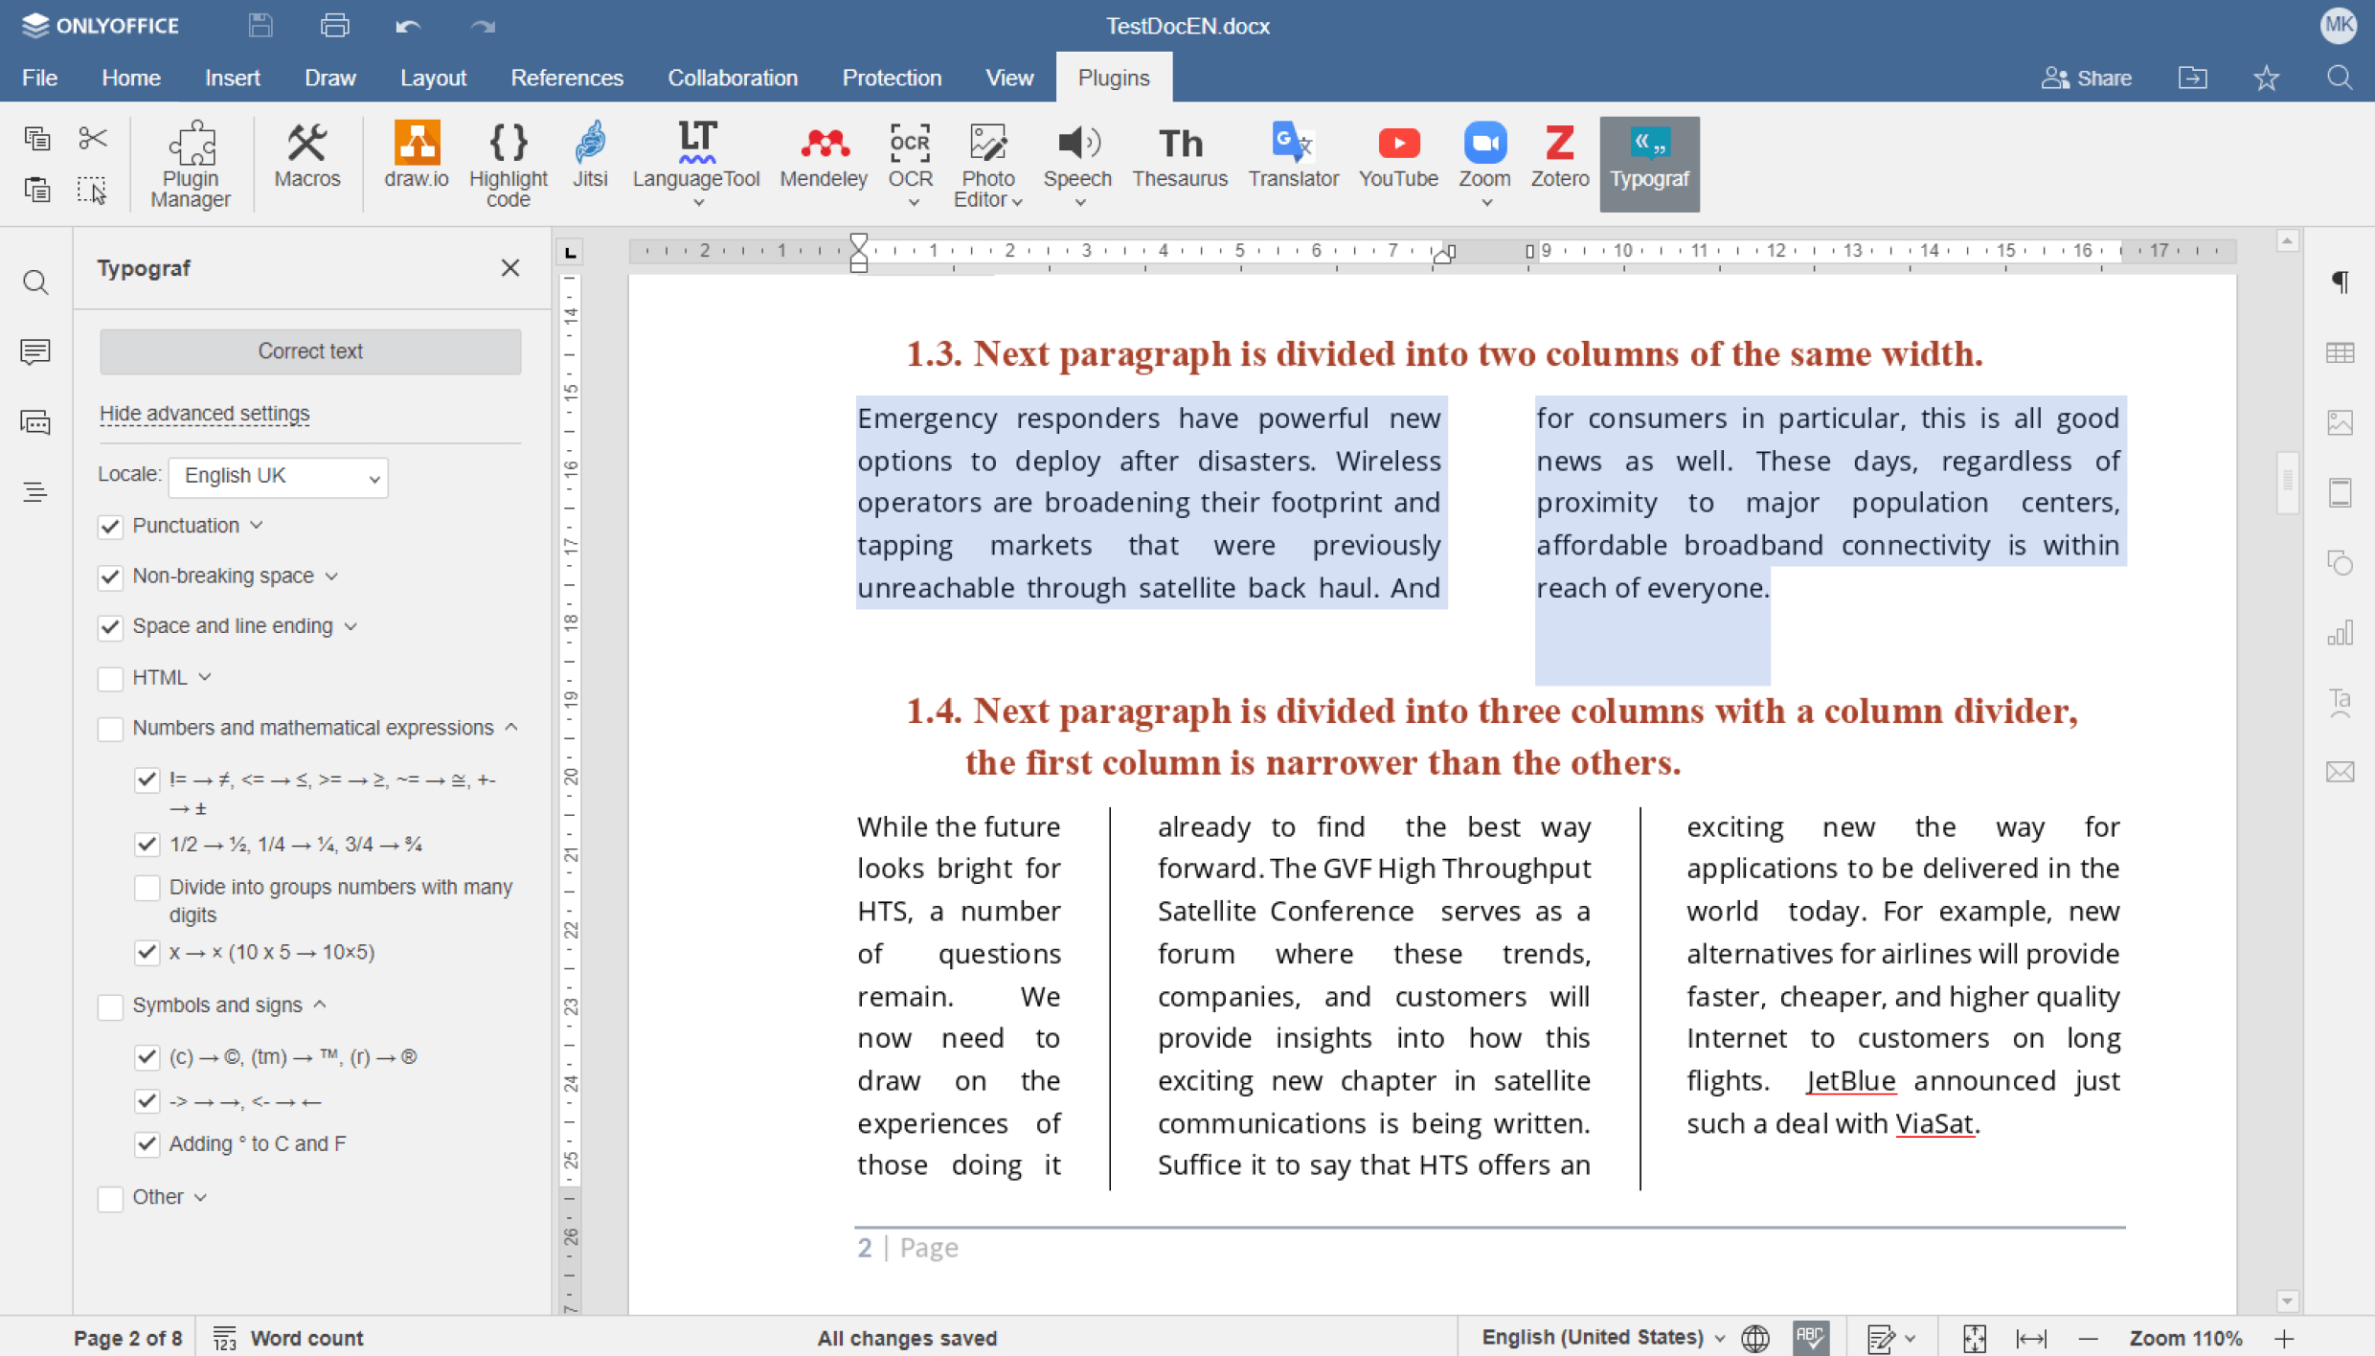This screenshot has width=2375, height=1356.
Task: Click Page 2 of 8 indicator
Action: point(127,1338)
